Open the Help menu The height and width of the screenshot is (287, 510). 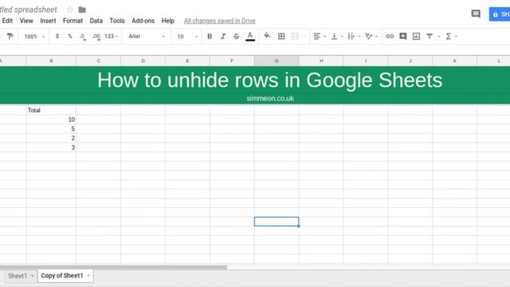(168, 21)
